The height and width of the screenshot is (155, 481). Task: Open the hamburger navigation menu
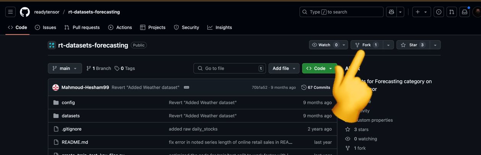(x=11, y=12)
